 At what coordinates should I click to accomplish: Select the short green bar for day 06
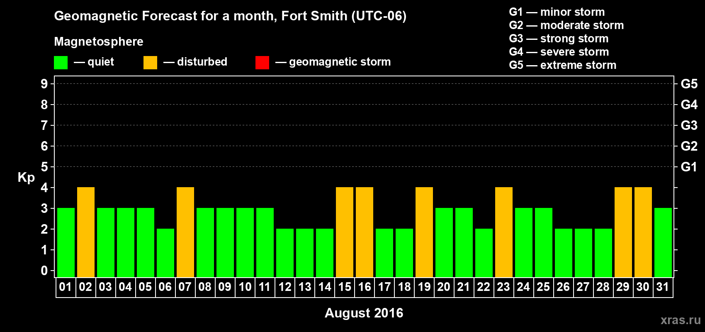pyautogui.click(x=165, y=253)
